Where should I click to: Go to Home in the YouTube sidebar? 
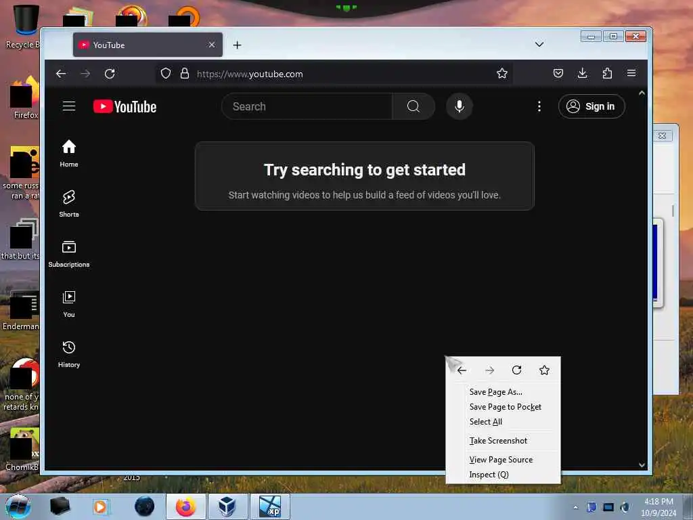coord(69,154)
